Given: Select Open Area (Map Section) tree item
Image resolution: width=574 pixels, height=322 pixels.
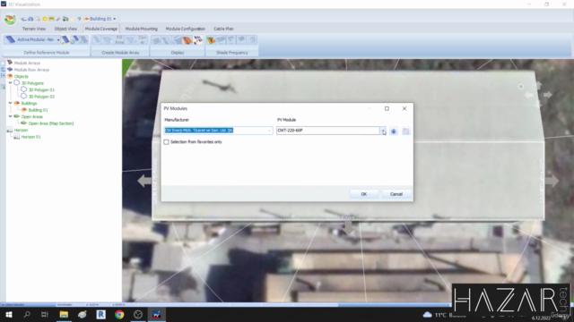Looking at the screenshot, I should (51, 123).
